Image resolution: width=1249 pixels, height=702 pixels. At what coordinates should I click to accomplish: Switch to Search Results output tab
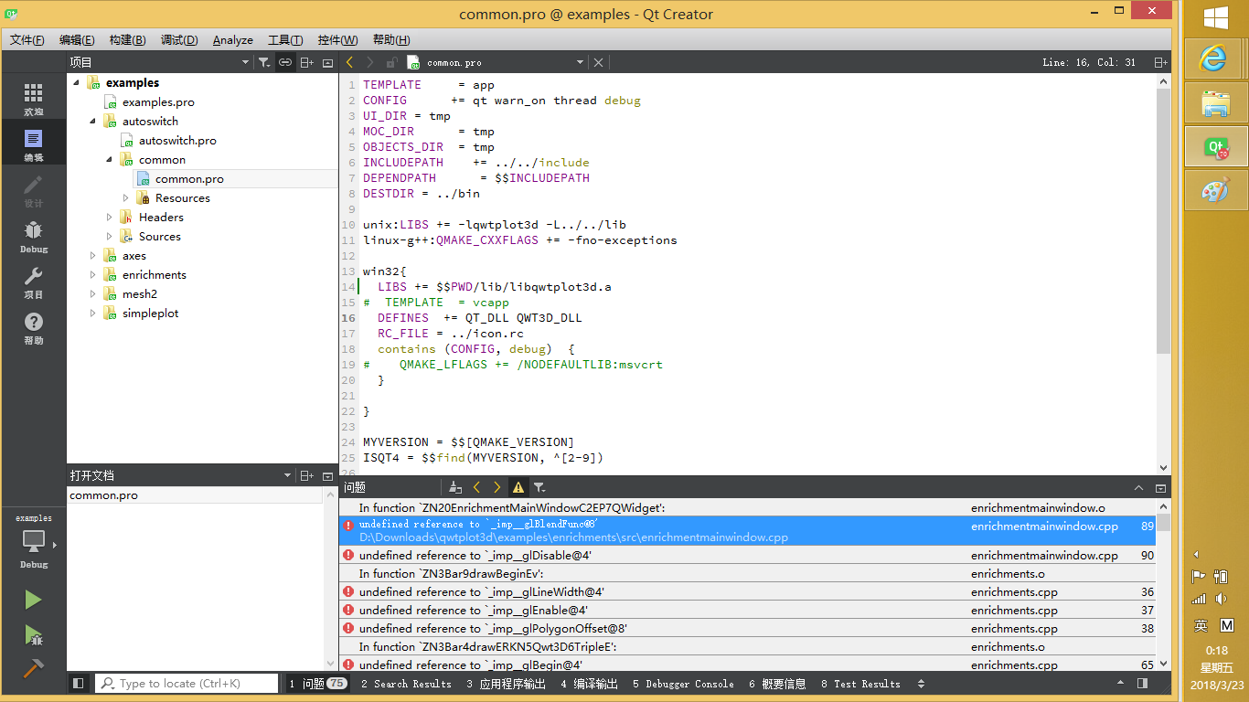[406, 684]
